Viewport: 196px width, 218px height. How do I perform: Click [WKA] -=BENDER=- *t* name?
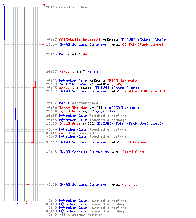[x=144, y=91]
